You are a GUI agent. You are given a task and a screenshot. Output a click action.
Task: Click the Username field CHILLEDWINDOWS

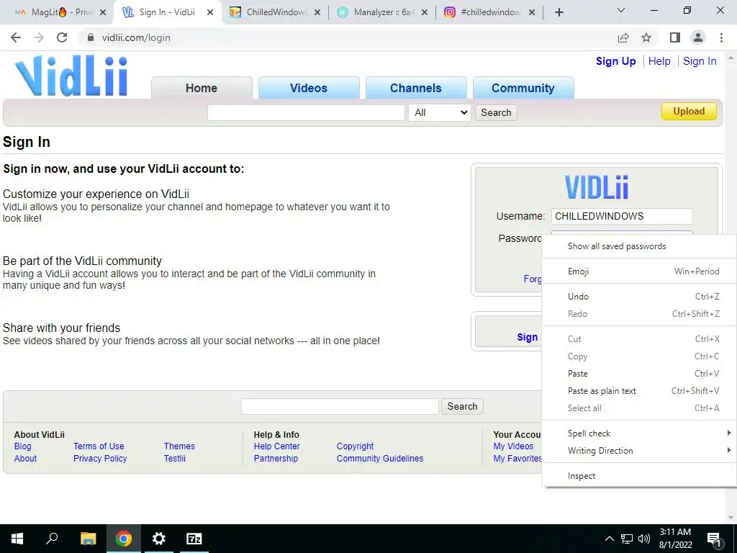tap(622, 216)
